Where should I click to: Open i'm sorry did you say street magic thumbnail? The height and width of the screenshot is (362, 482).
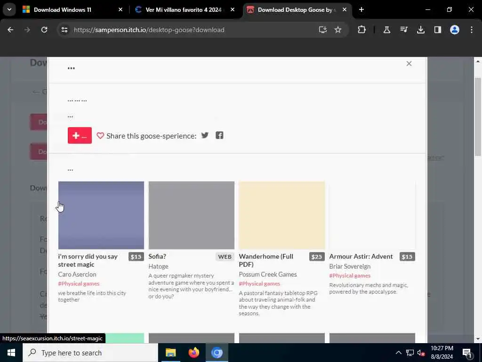(x=101, y=215)
